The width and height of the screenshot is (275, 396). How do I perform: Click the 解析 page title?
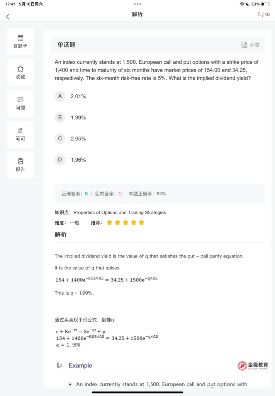coord(137,14)
